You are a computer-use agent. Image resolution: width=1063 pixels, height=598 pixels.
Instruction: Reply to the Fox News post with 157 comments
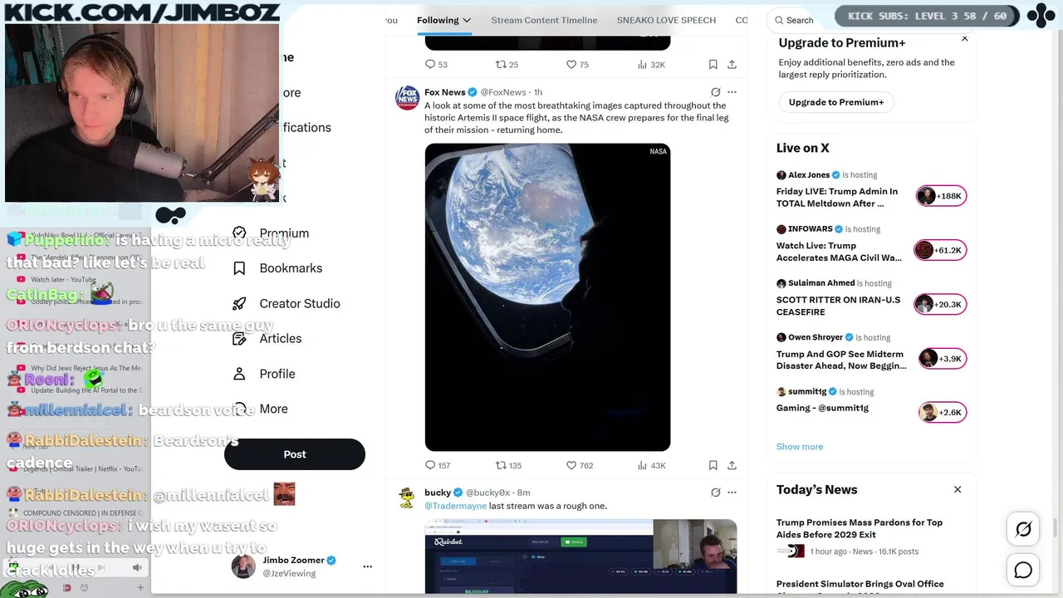pyautogui.click(x=438, y=465)
